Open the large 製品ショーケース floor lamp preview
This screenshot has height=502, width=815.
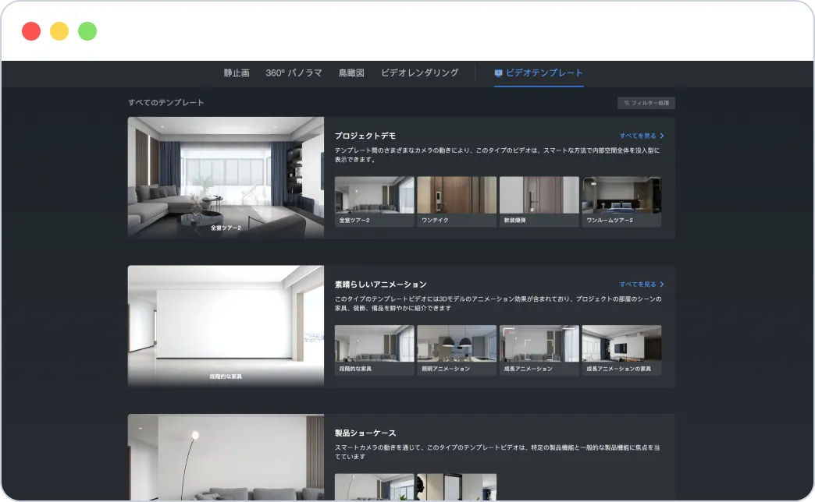226,457
